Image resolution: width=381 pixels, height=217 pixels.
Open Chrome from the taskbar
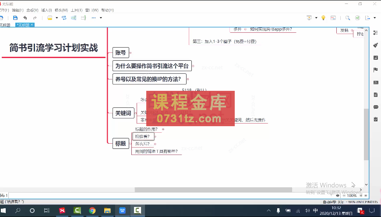click(x=92, y=210)
